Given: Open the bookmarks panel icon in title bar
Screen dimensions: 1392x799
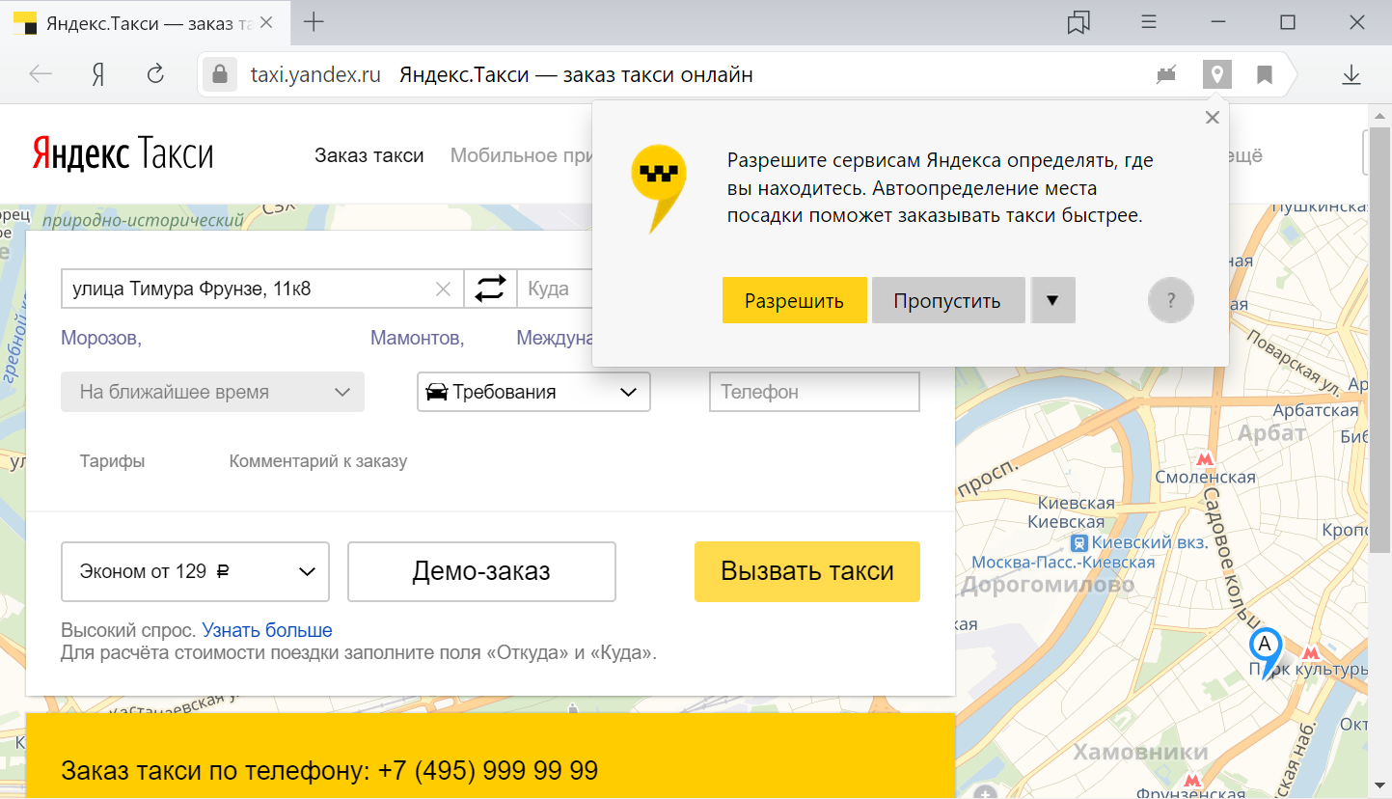Looking at the screenshot, I should click(1078, 22).
